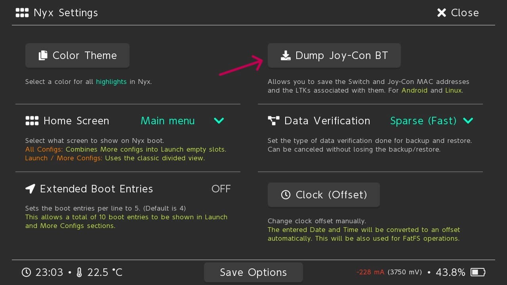Click the (3750 mV) voltage reading
The width and height of the screenshot is (507, 285).
(405, 272)
